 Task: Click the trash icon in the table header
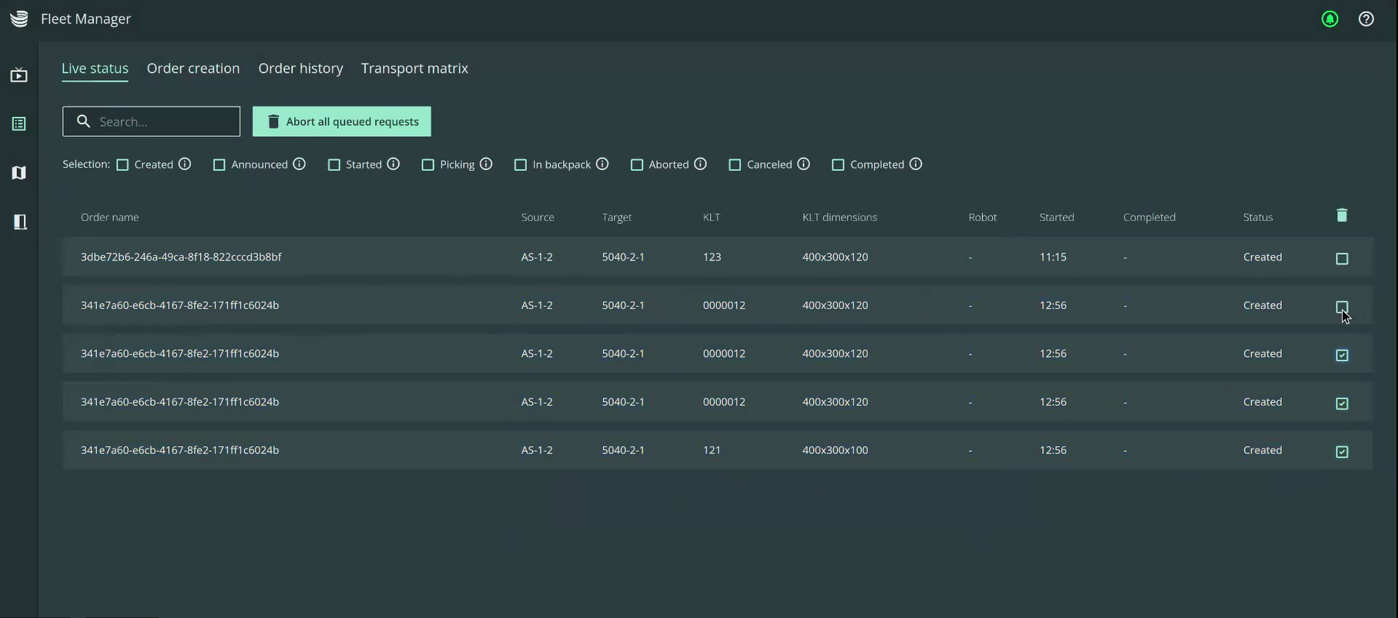pyautogui.click(x=1342, y=215)
